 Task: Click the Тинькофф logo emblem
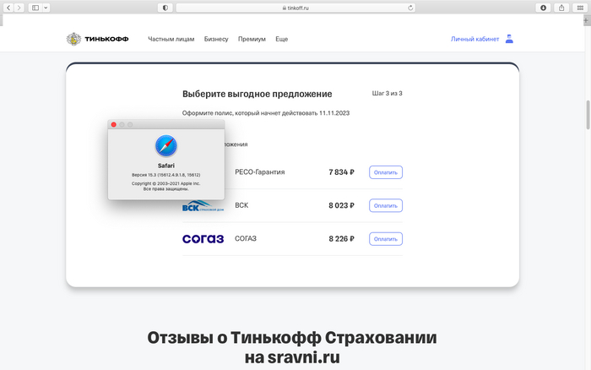pyautogui.click(x=73, y=39)
